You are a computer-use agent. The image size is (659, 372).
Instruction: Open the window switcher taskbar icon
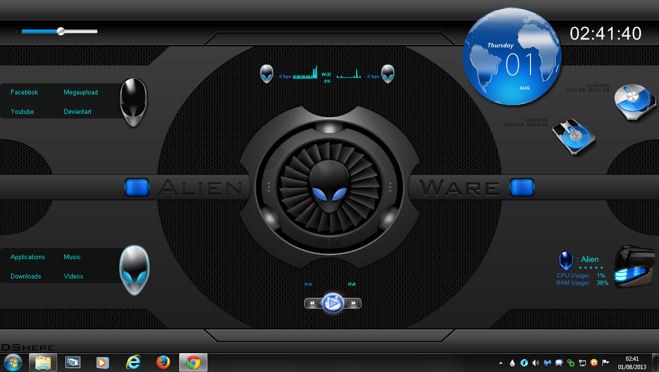73,362
